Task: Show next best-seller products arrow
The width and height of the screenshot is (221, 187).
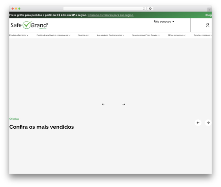Action: point(208,122)
